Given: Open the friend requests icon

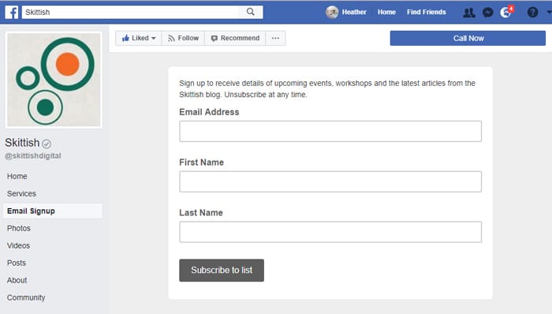Looking at the screenshot, I should click(x=468, y=13).
